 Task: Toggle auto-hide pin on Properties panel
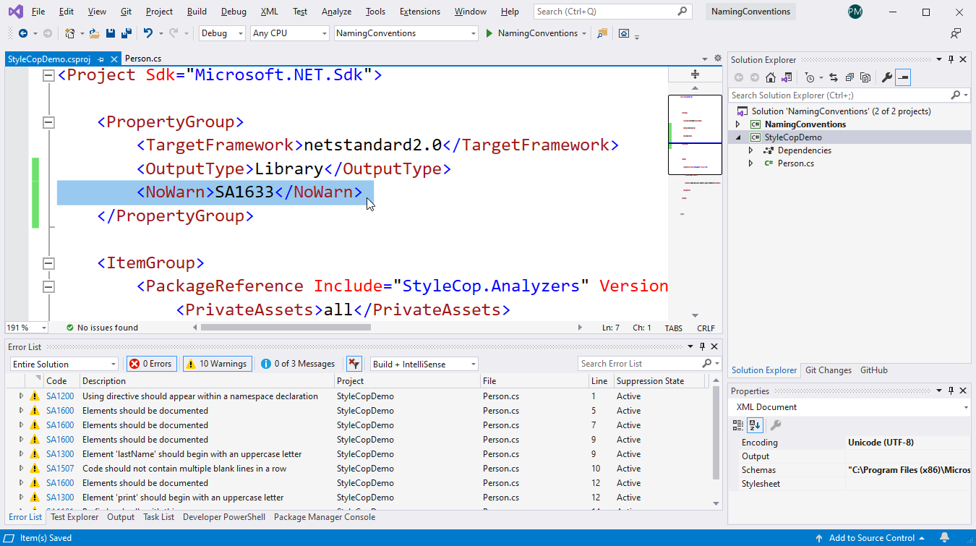[x=951, y=391]
